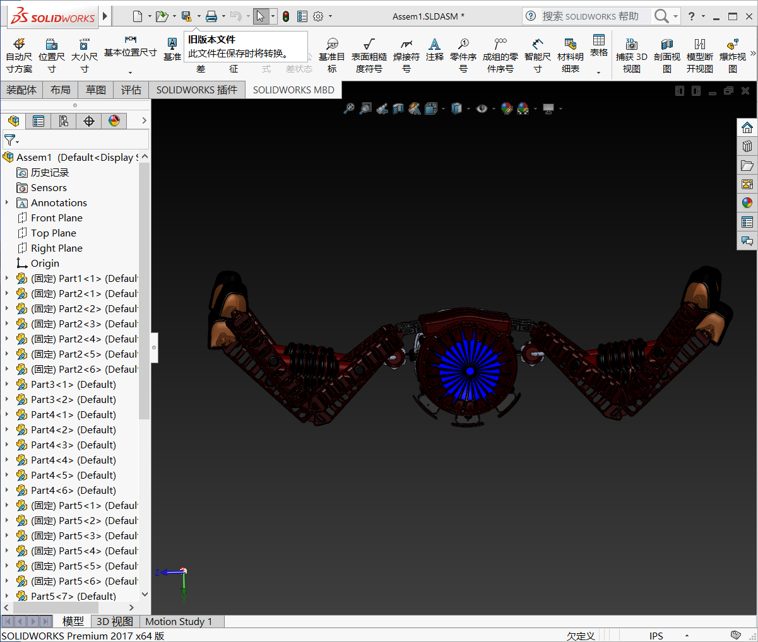Expand the Annotations folder in the tree
This screenshot has width=758, height=642.
6,202
